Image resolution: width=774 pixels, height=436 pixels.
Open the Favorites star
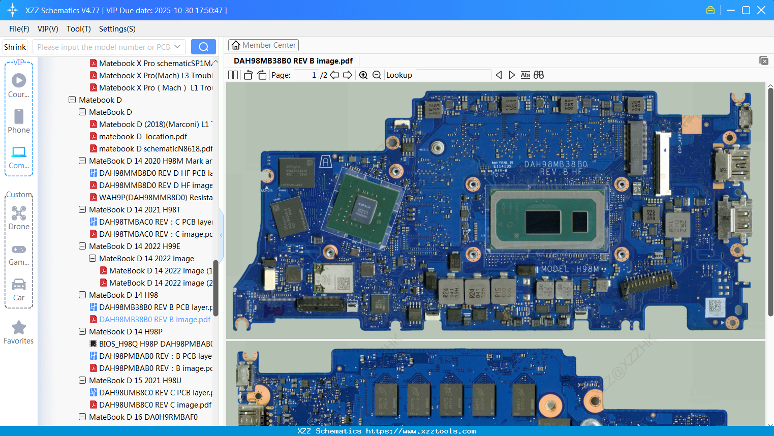pos(19,332)
